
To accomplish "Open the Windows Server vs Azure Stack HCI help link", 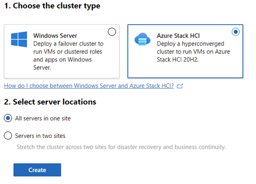I will [89, 86].
